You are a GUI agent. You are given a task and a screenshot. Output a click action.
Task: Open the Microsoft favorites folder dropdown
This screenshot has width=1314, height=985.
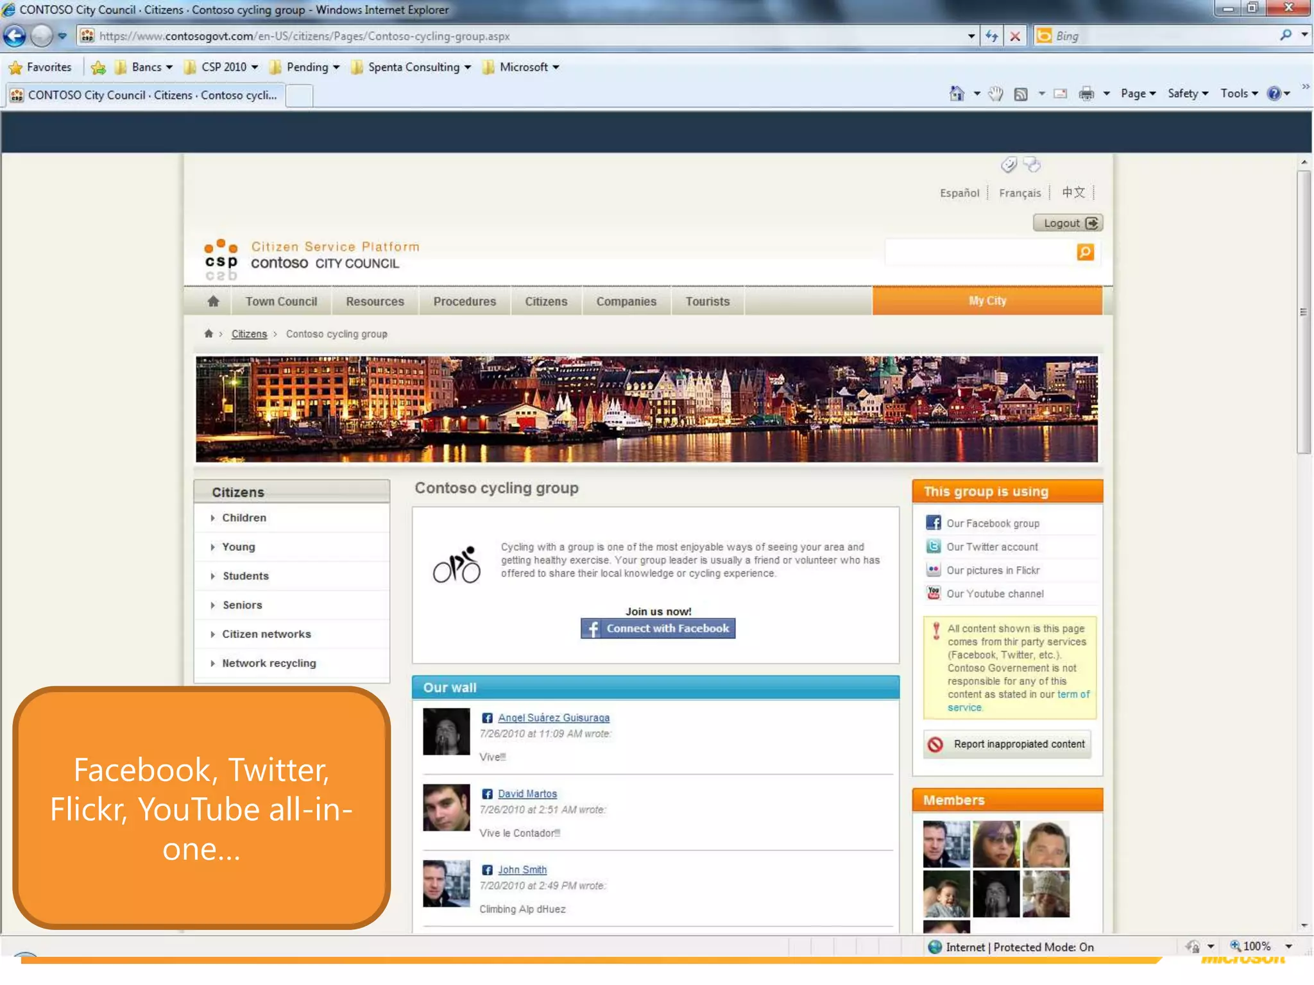point(520,67)
